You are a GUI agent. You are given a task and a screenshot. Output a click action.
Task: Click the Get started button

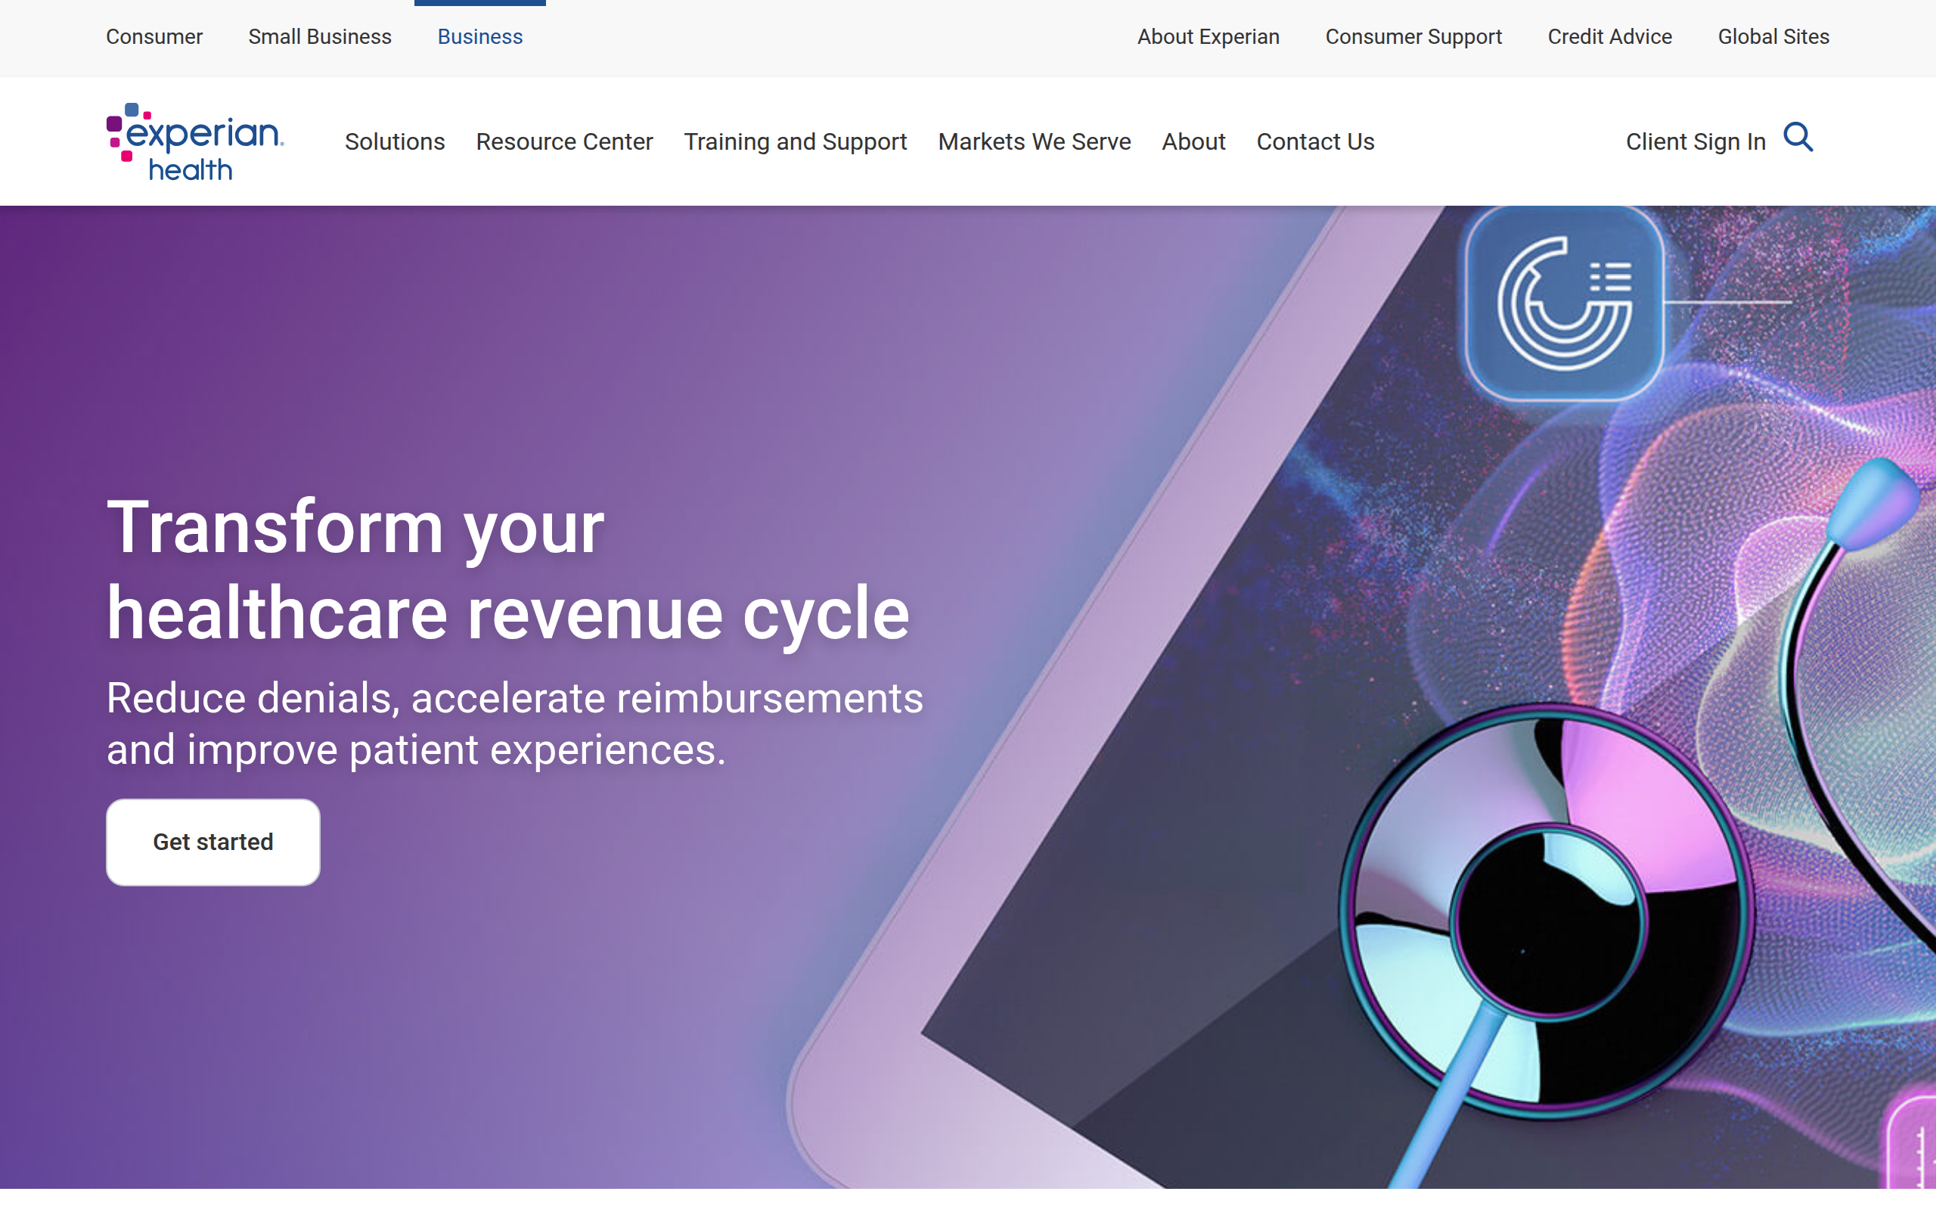tap(212, 841)
